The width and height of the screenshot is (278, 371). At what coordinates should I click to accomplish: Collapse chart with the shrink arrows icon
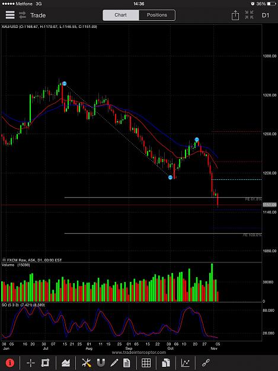tap(249, 15)
